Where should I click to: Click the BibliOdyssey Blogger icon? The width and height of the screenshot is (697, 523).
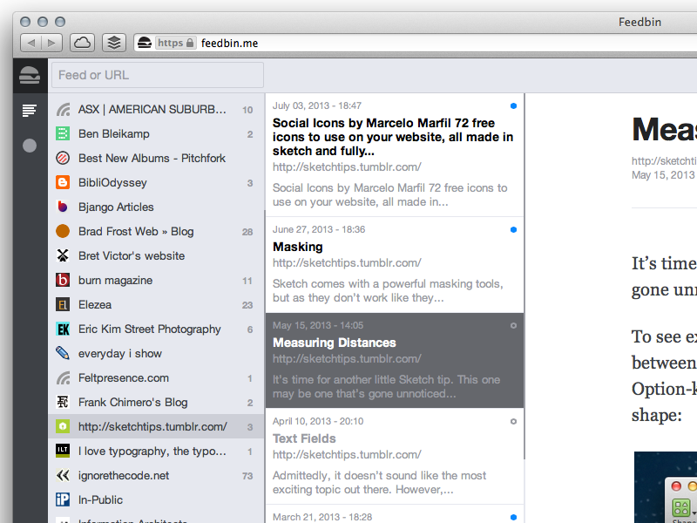point(63,183)
